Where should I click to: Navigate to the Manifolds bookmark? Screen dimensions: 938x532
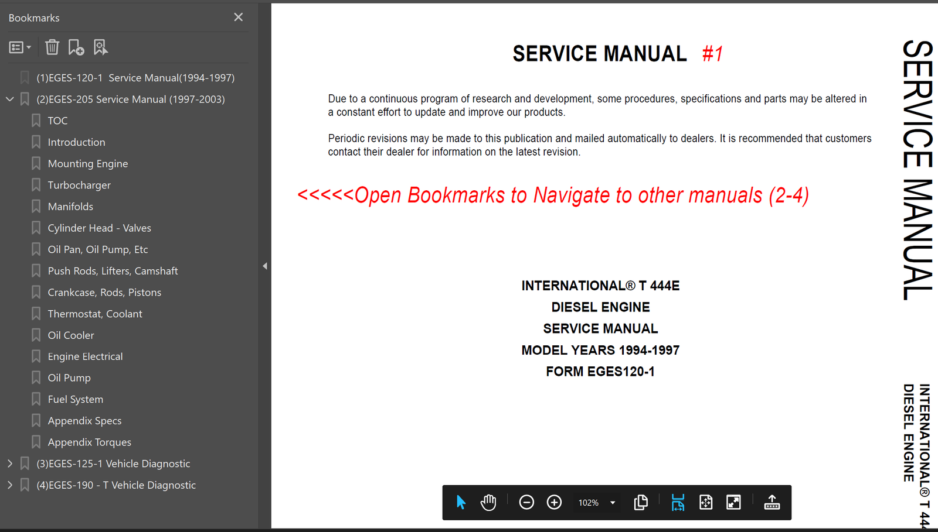tap(70, 207)
